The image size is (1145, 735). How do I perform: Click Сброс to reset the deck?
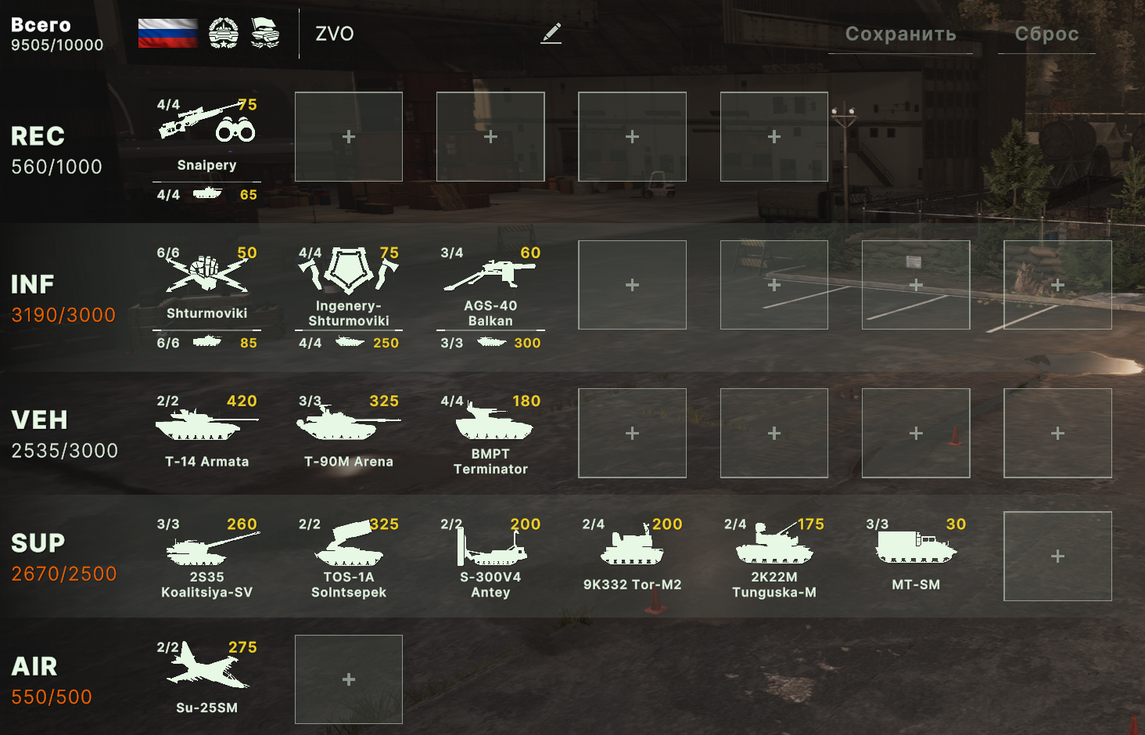(x=1046, y=34)
